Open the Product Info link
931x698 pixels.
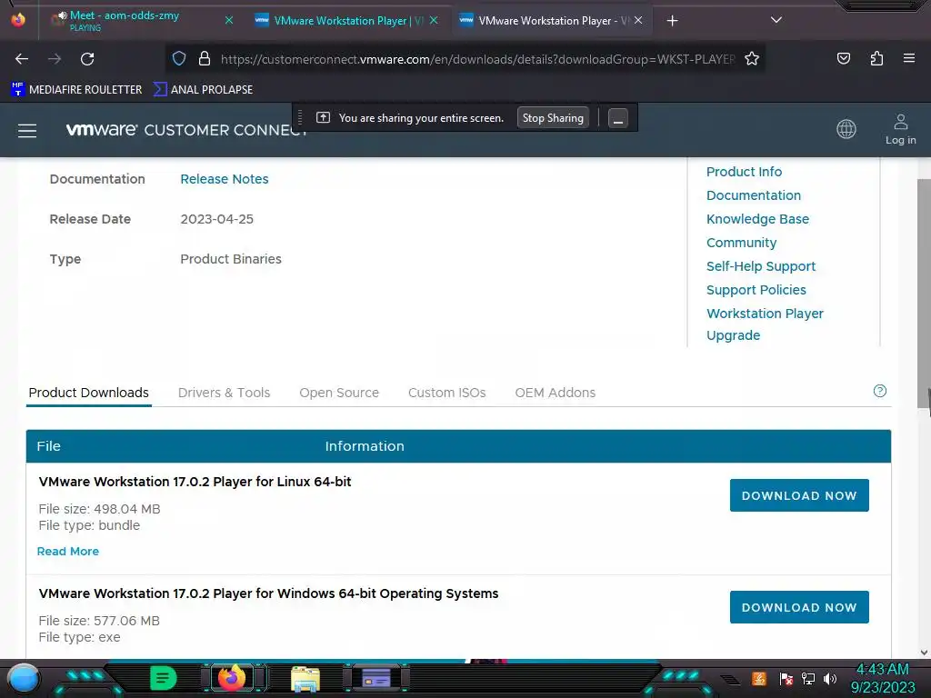[744, 172]
